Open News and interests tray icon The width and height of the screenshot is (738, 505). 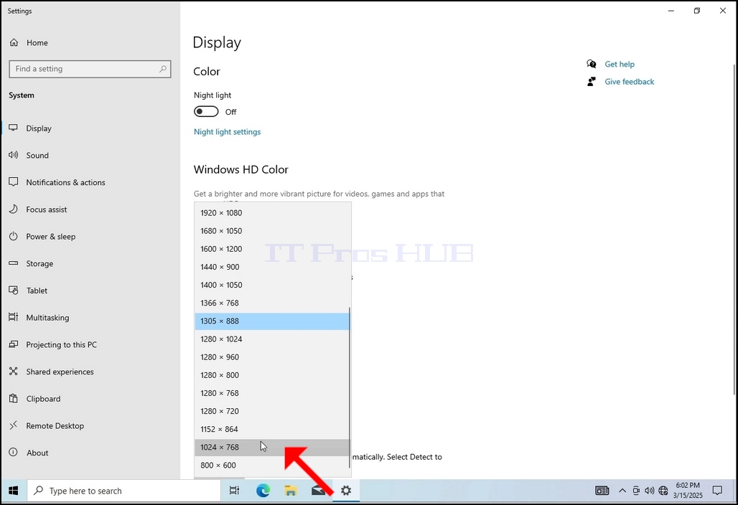coord(602,491)
